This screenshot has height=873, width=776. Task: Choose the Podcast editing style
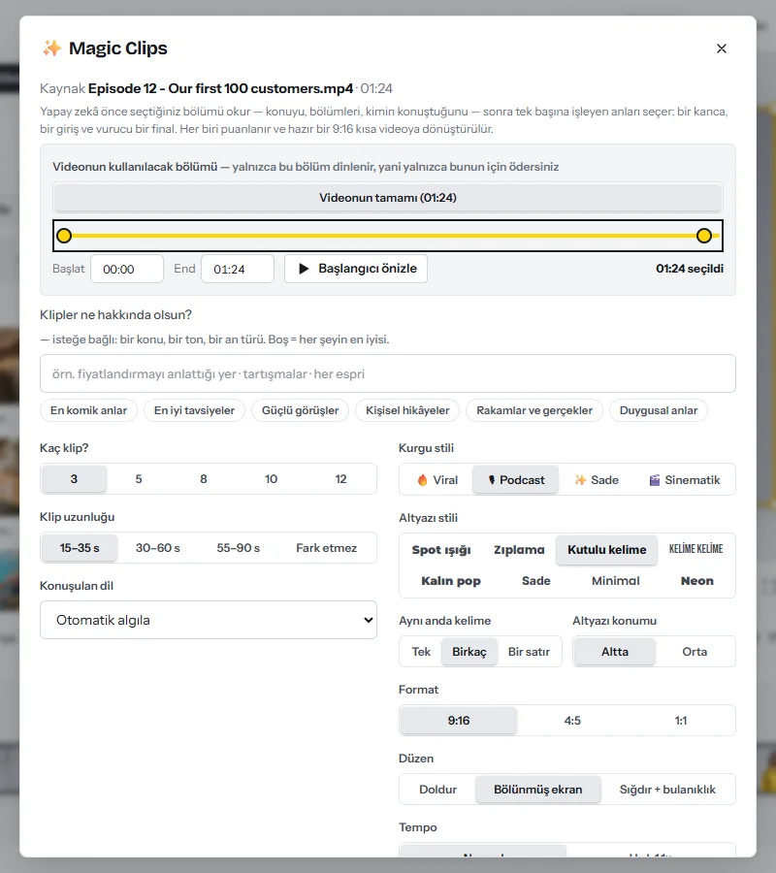click(x=515, y=480)
